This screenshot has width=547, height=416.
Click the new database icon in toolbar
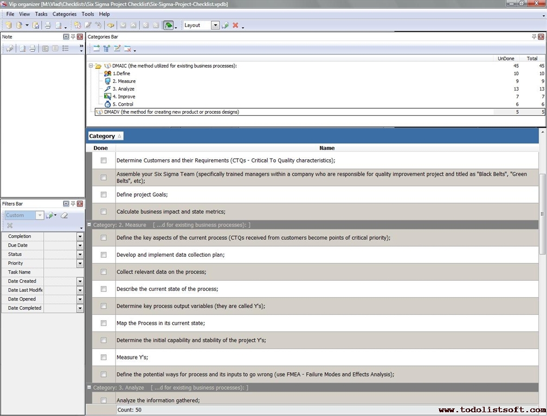point(9,25)
